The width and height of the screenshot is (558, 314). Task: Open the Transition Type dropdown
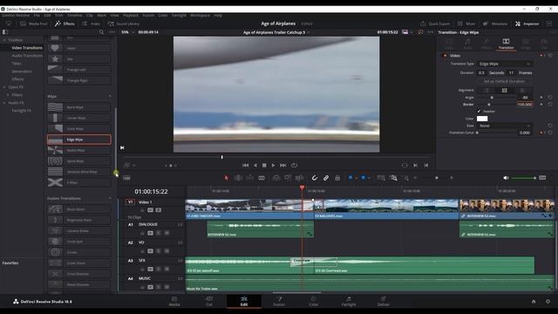point(504,64)
